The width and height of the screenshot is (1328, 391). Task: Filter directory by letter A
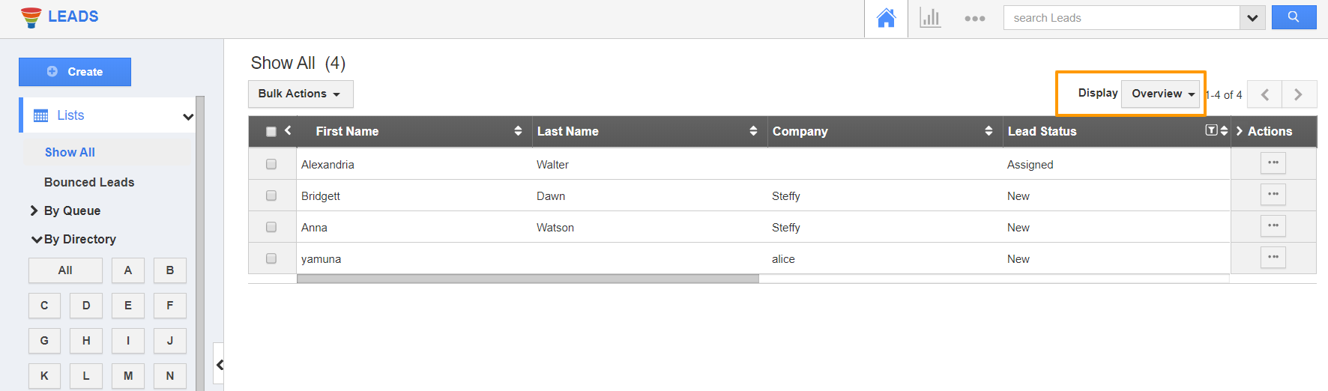tap(128, 270)
